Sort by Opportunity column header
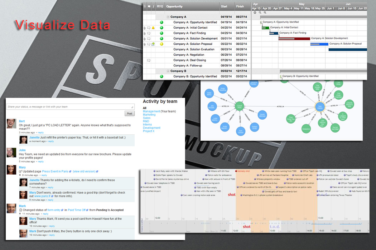The image size is (376, 250). pyautogui.click(x=174, y=6)
